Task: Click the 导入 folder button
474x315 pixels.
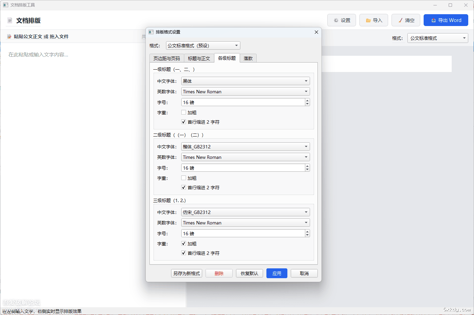Action: (x=374, y=20)
